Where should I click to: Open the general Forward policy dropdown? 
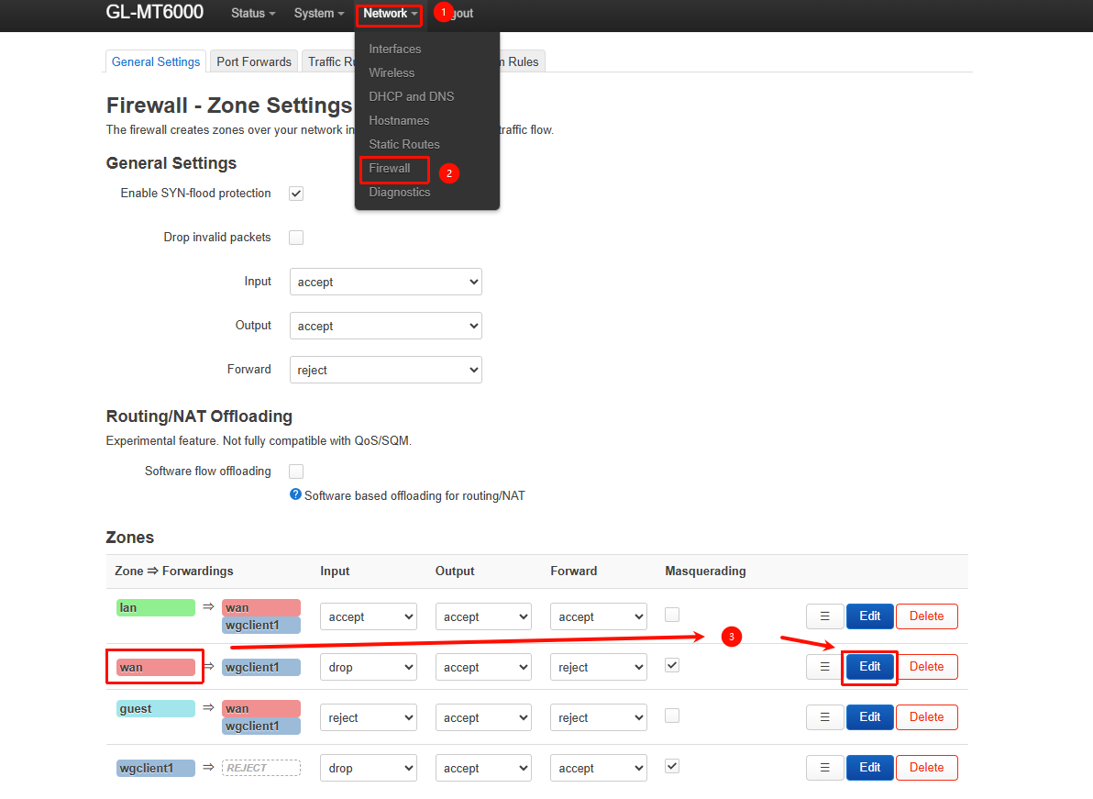(385, 370)
